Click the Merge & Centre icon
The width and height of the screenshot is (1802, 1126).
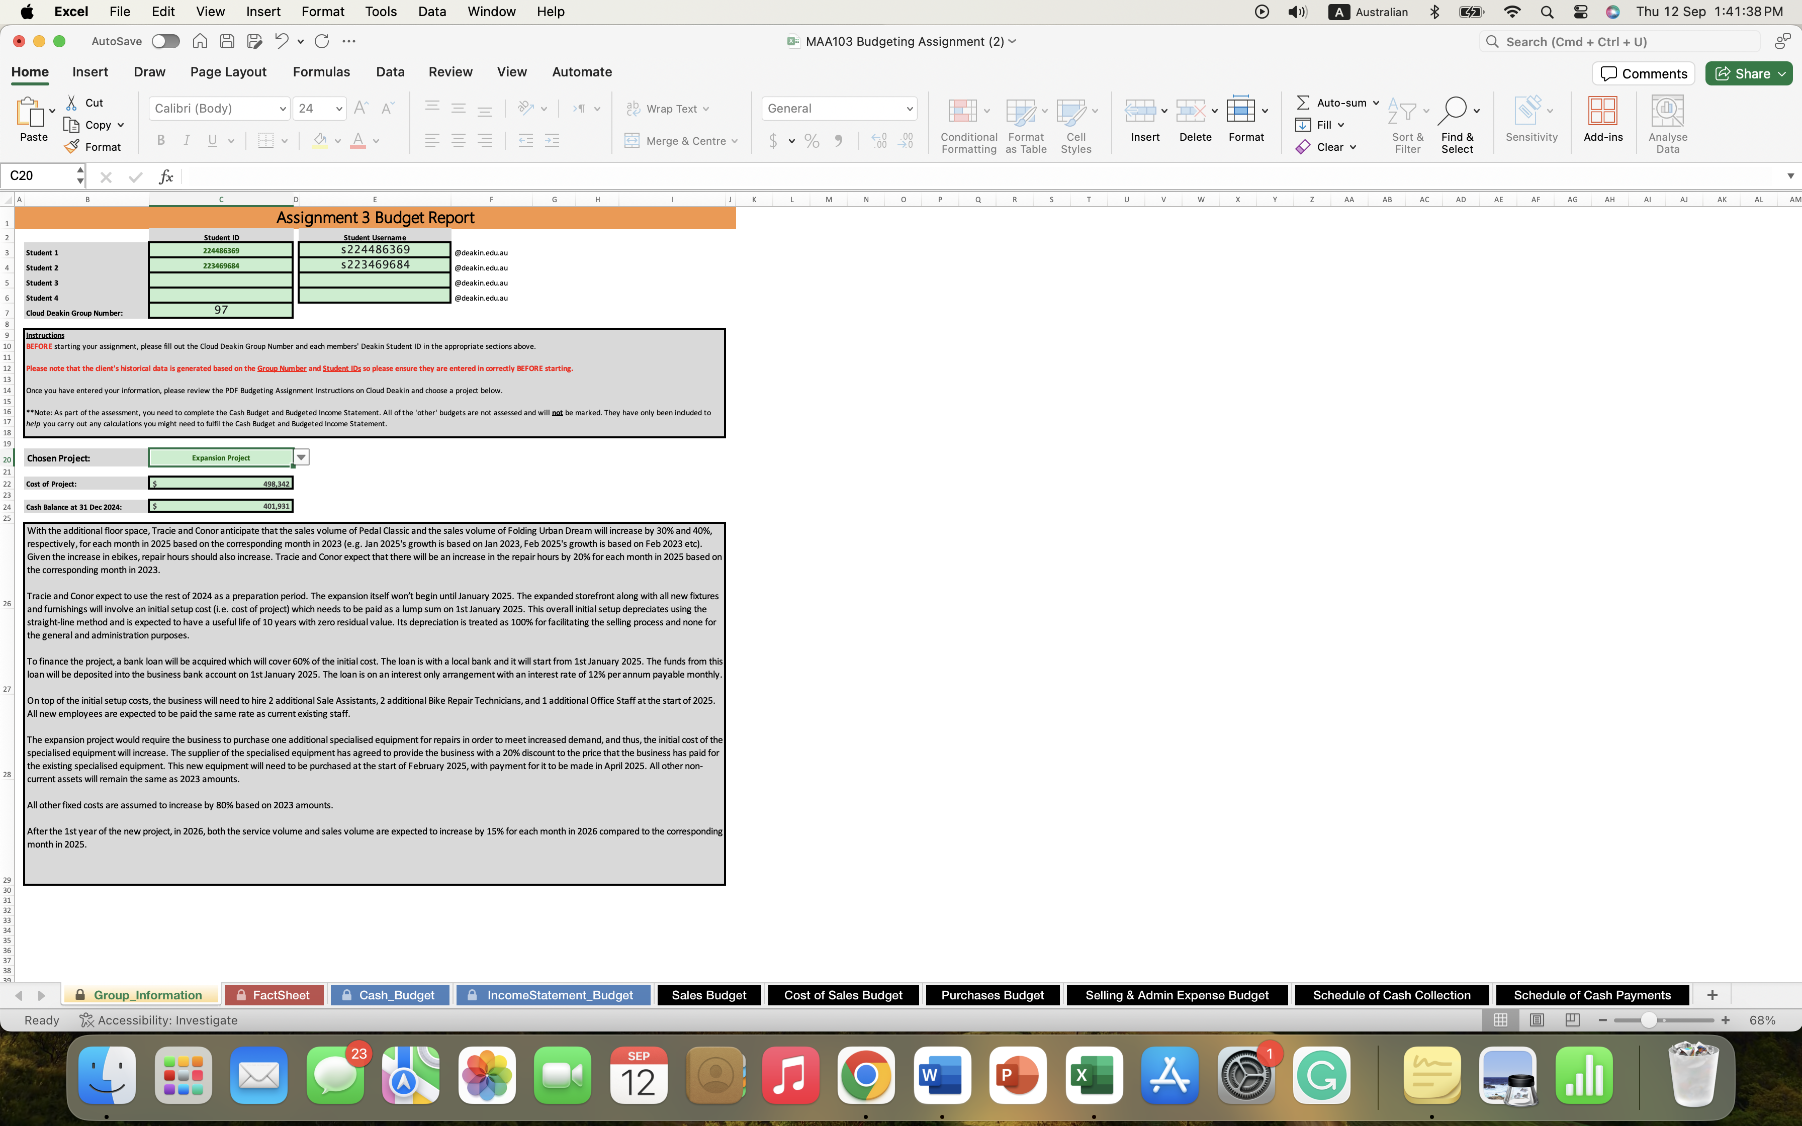click(x=632, y=141)
